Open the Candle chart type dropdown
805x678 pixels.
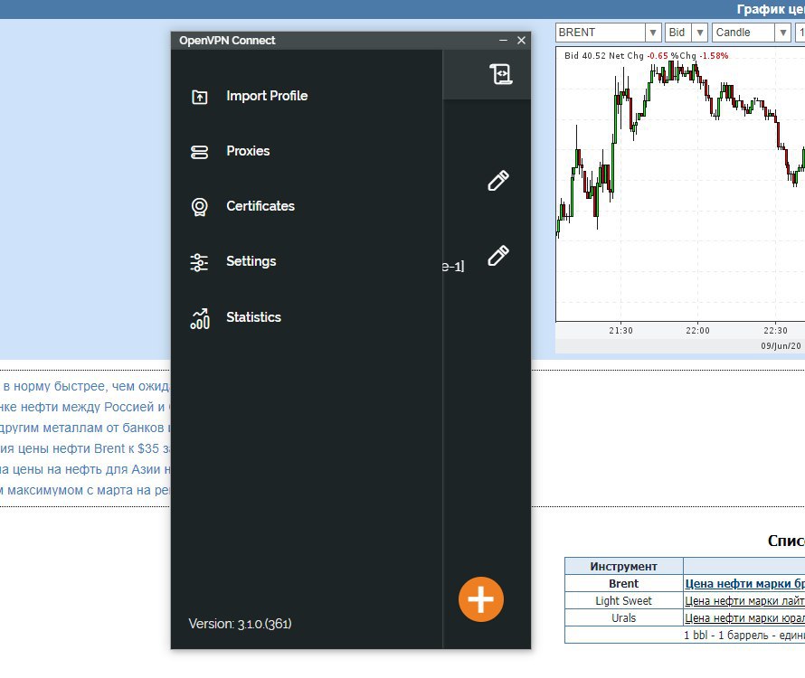782,33
